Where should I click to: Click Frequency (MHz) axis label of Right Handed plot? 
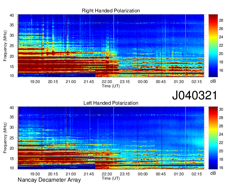coord(5,46)
